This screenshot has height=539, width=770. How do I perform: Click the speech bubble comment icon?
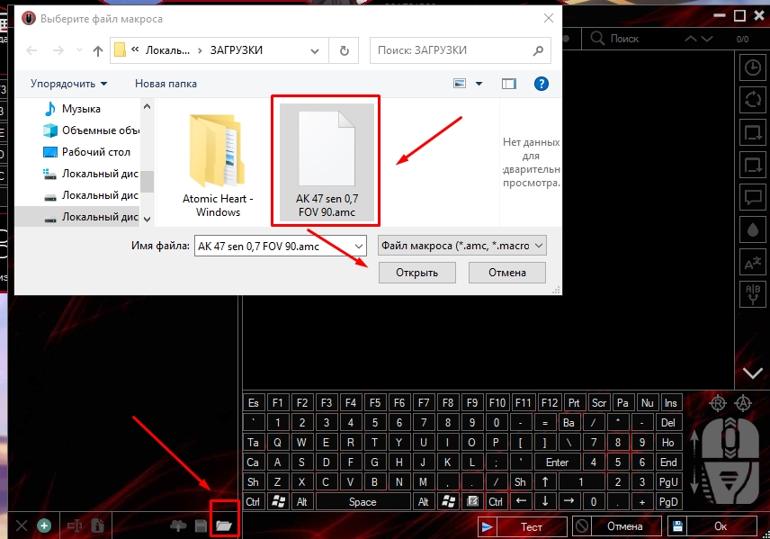(x=751, y=197)
